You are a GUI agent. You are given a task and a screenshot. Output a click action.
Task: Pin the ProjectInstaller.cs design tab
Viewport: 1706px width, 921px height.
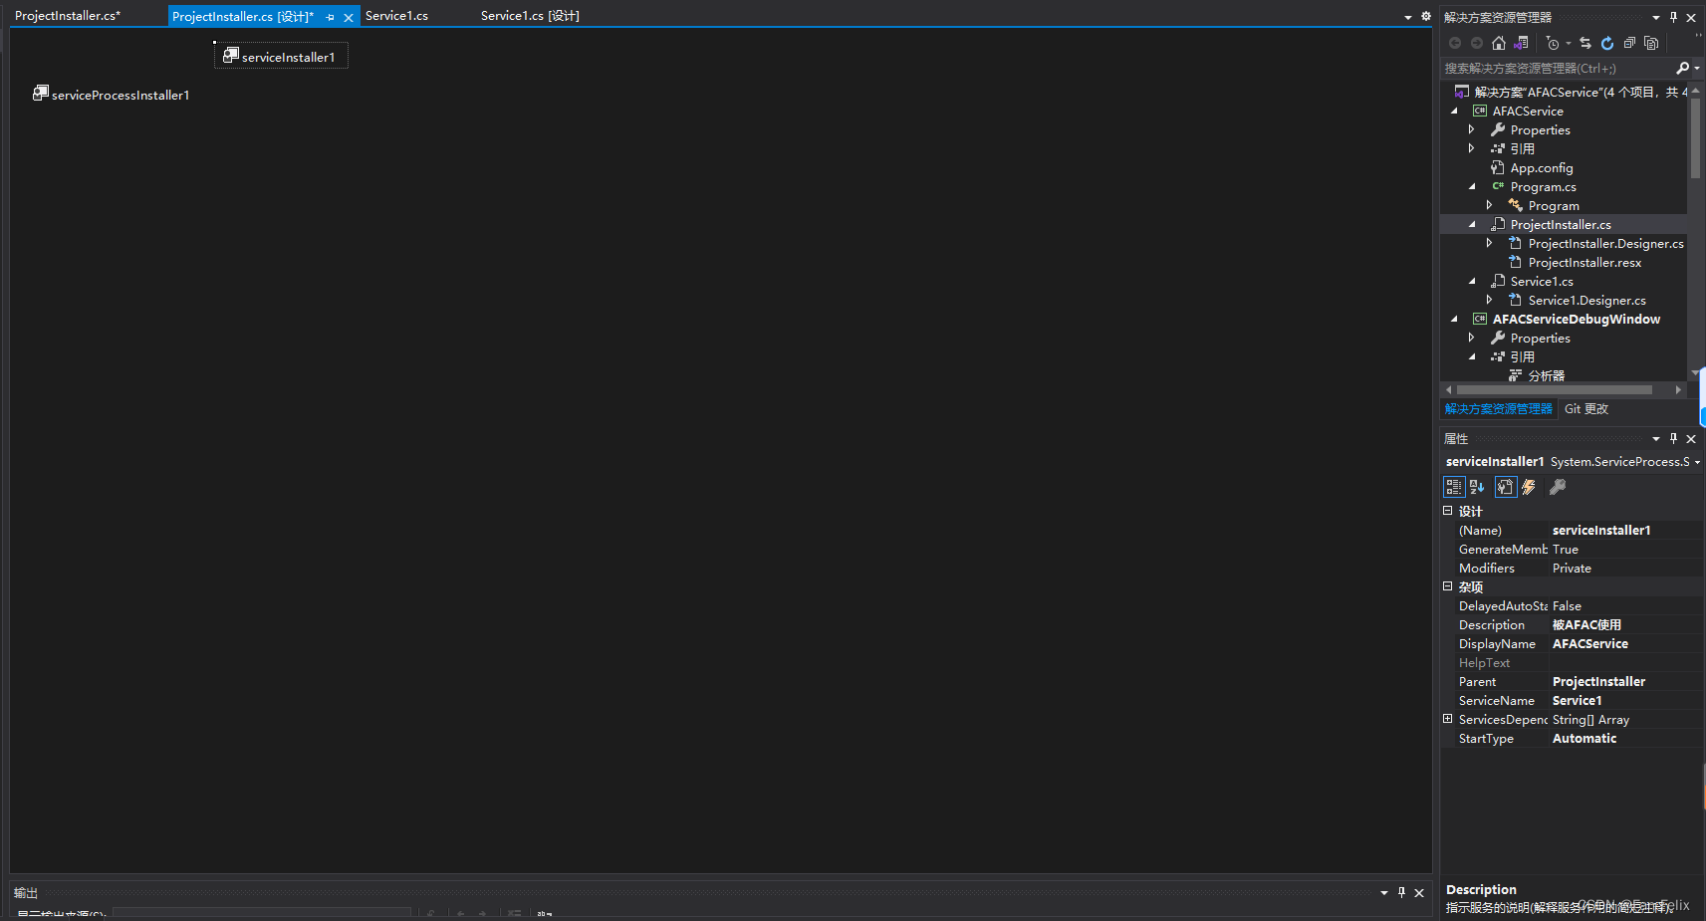[331, 17]
